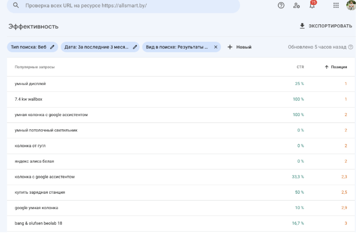This screenshot has width=359, height=237.
Task: Add a new filter with '+ Новый'
Action: 240,47
